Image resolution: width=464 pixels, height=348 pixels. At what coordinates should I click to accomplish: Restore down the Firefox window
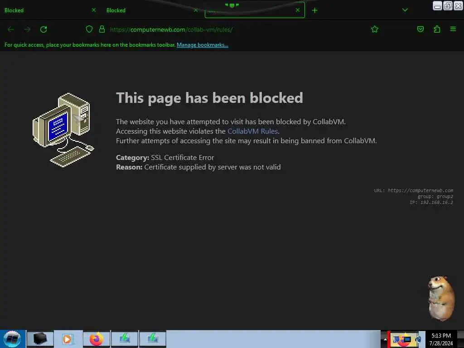point(448,6)
